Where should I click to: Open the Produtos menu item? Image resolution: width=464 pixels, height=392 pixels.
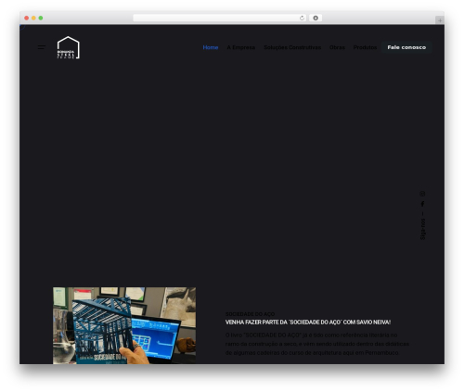tap(365, 47)
